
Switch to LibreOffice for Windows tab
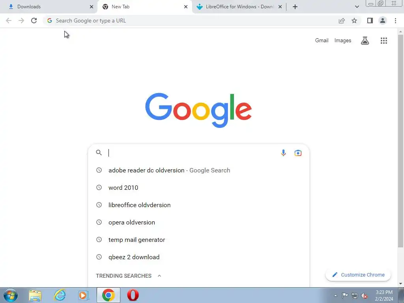tap(239, 7)
